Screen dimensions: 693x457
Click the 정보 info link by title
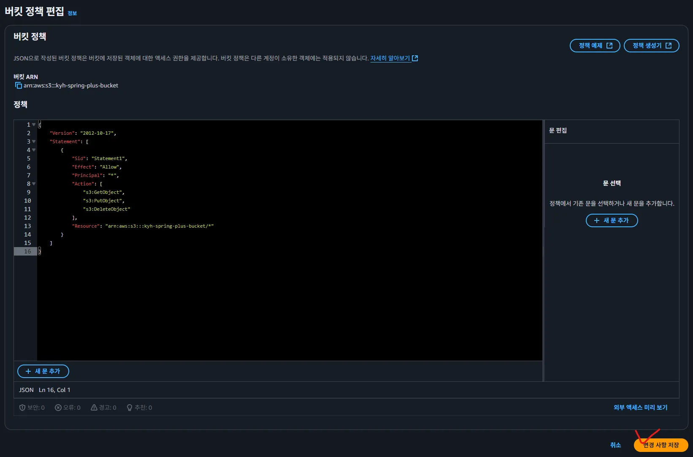[72, 13]
